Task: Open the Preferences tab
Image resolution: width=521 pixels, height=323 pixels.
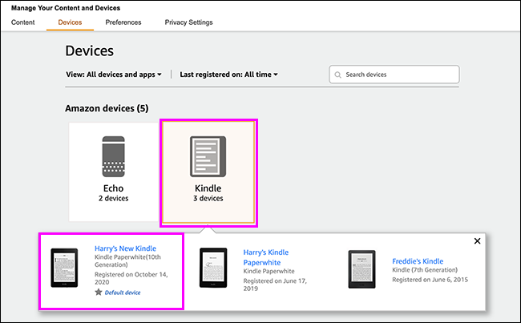Action: tap(123, 22)
